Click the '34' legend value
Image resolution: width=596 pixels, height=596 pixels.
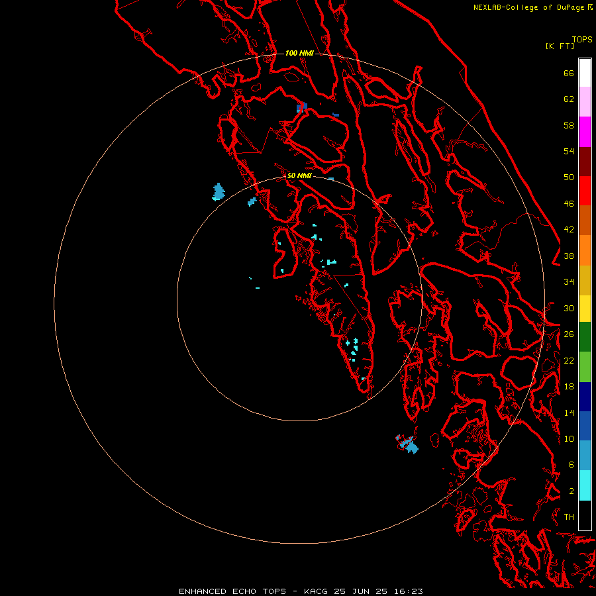(569, 282)
